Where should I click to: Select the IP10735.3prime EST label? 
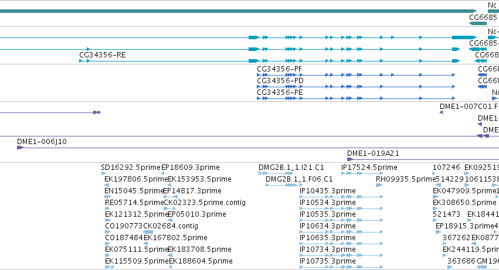[327, 261]
